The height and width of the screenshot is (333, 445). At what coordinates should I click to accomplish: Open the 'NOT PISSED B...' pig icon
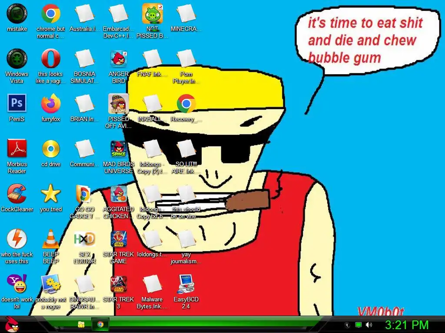click(153, 13)
